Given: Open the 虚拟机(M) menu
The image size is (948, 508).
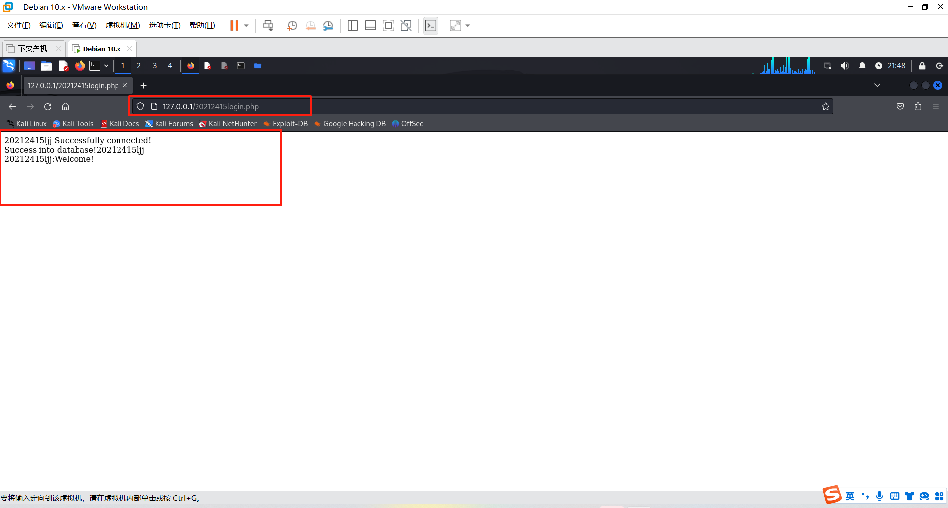Looking at the screenshot, I should [123, 25].
